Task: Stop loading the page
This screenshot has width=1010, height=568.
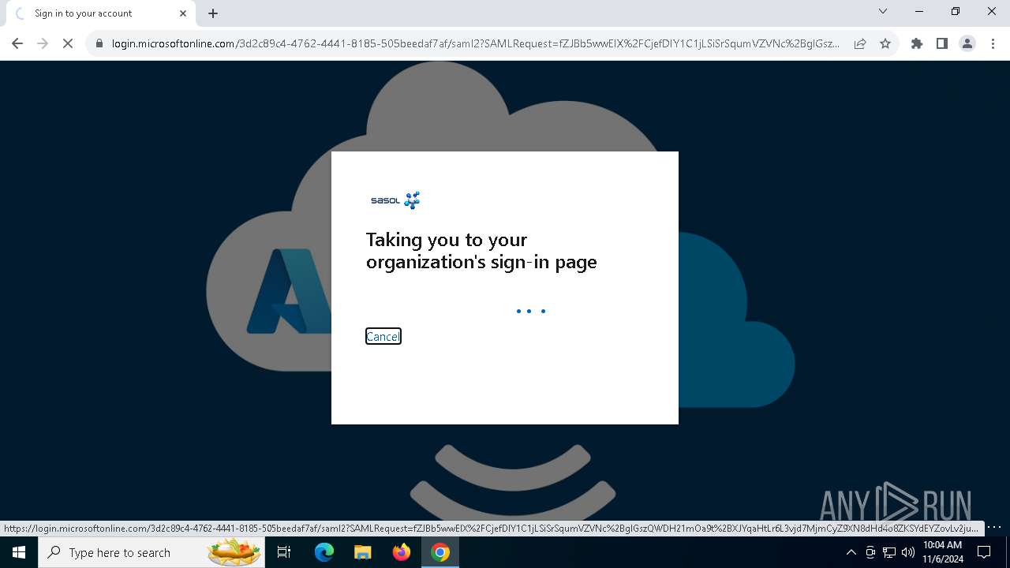Action: 68,43
